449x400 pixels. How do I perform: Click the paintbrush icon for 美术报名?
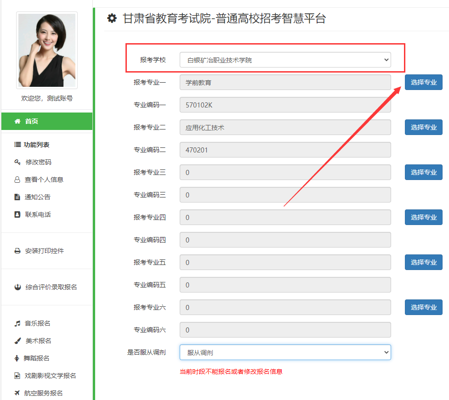[17, 341]
